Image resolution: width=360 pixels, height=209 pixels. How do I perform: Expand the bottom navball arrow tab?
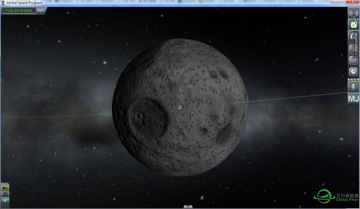[188, 207]
